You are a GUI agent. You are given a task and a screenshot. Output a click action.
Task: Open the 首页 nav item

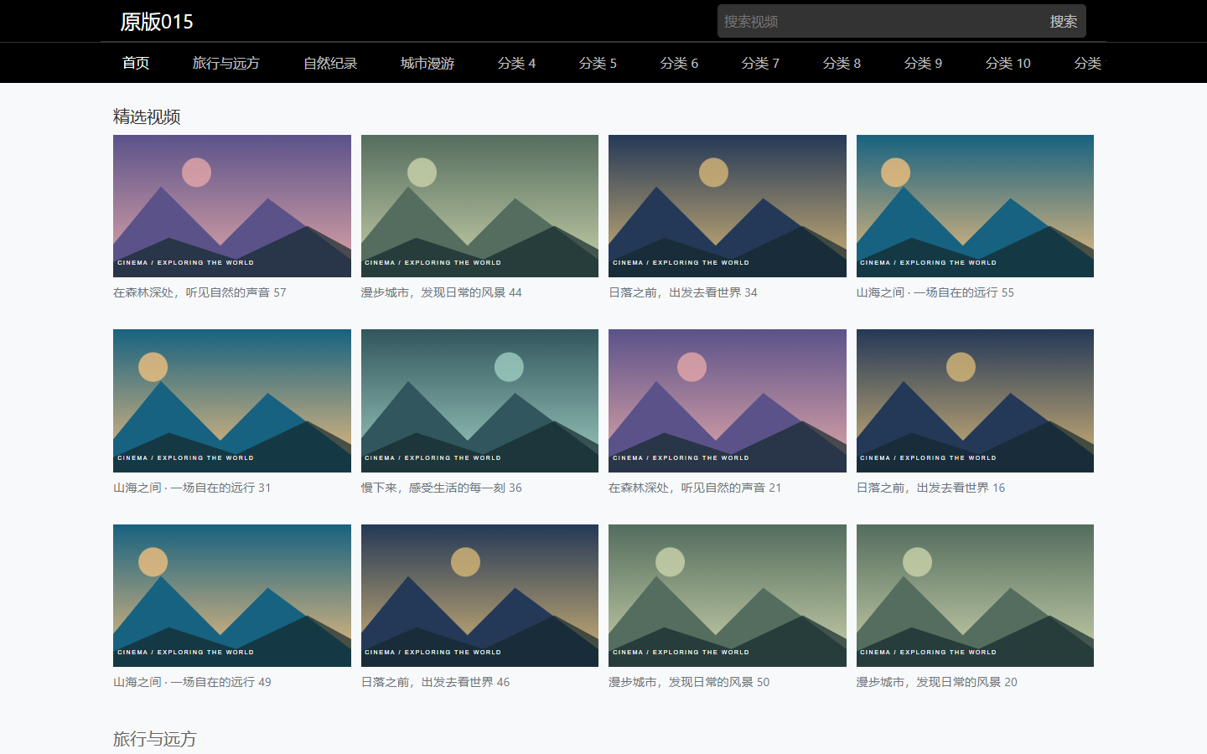point(136,63)
